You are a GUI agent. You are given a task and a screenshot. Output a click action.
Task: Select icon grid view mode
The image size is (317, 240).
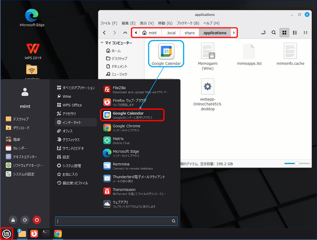coord(284,33)
